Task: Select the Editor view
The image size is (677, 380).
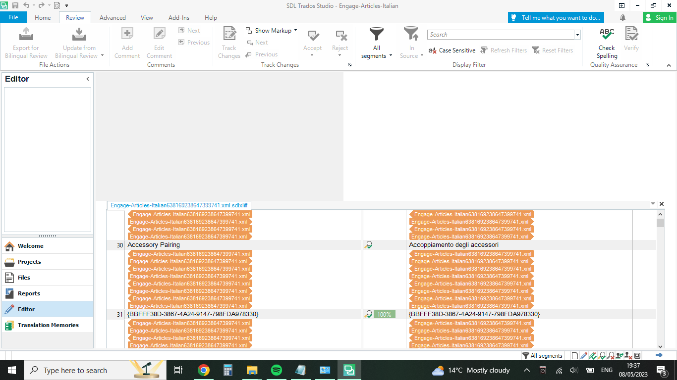Action: 48,309
